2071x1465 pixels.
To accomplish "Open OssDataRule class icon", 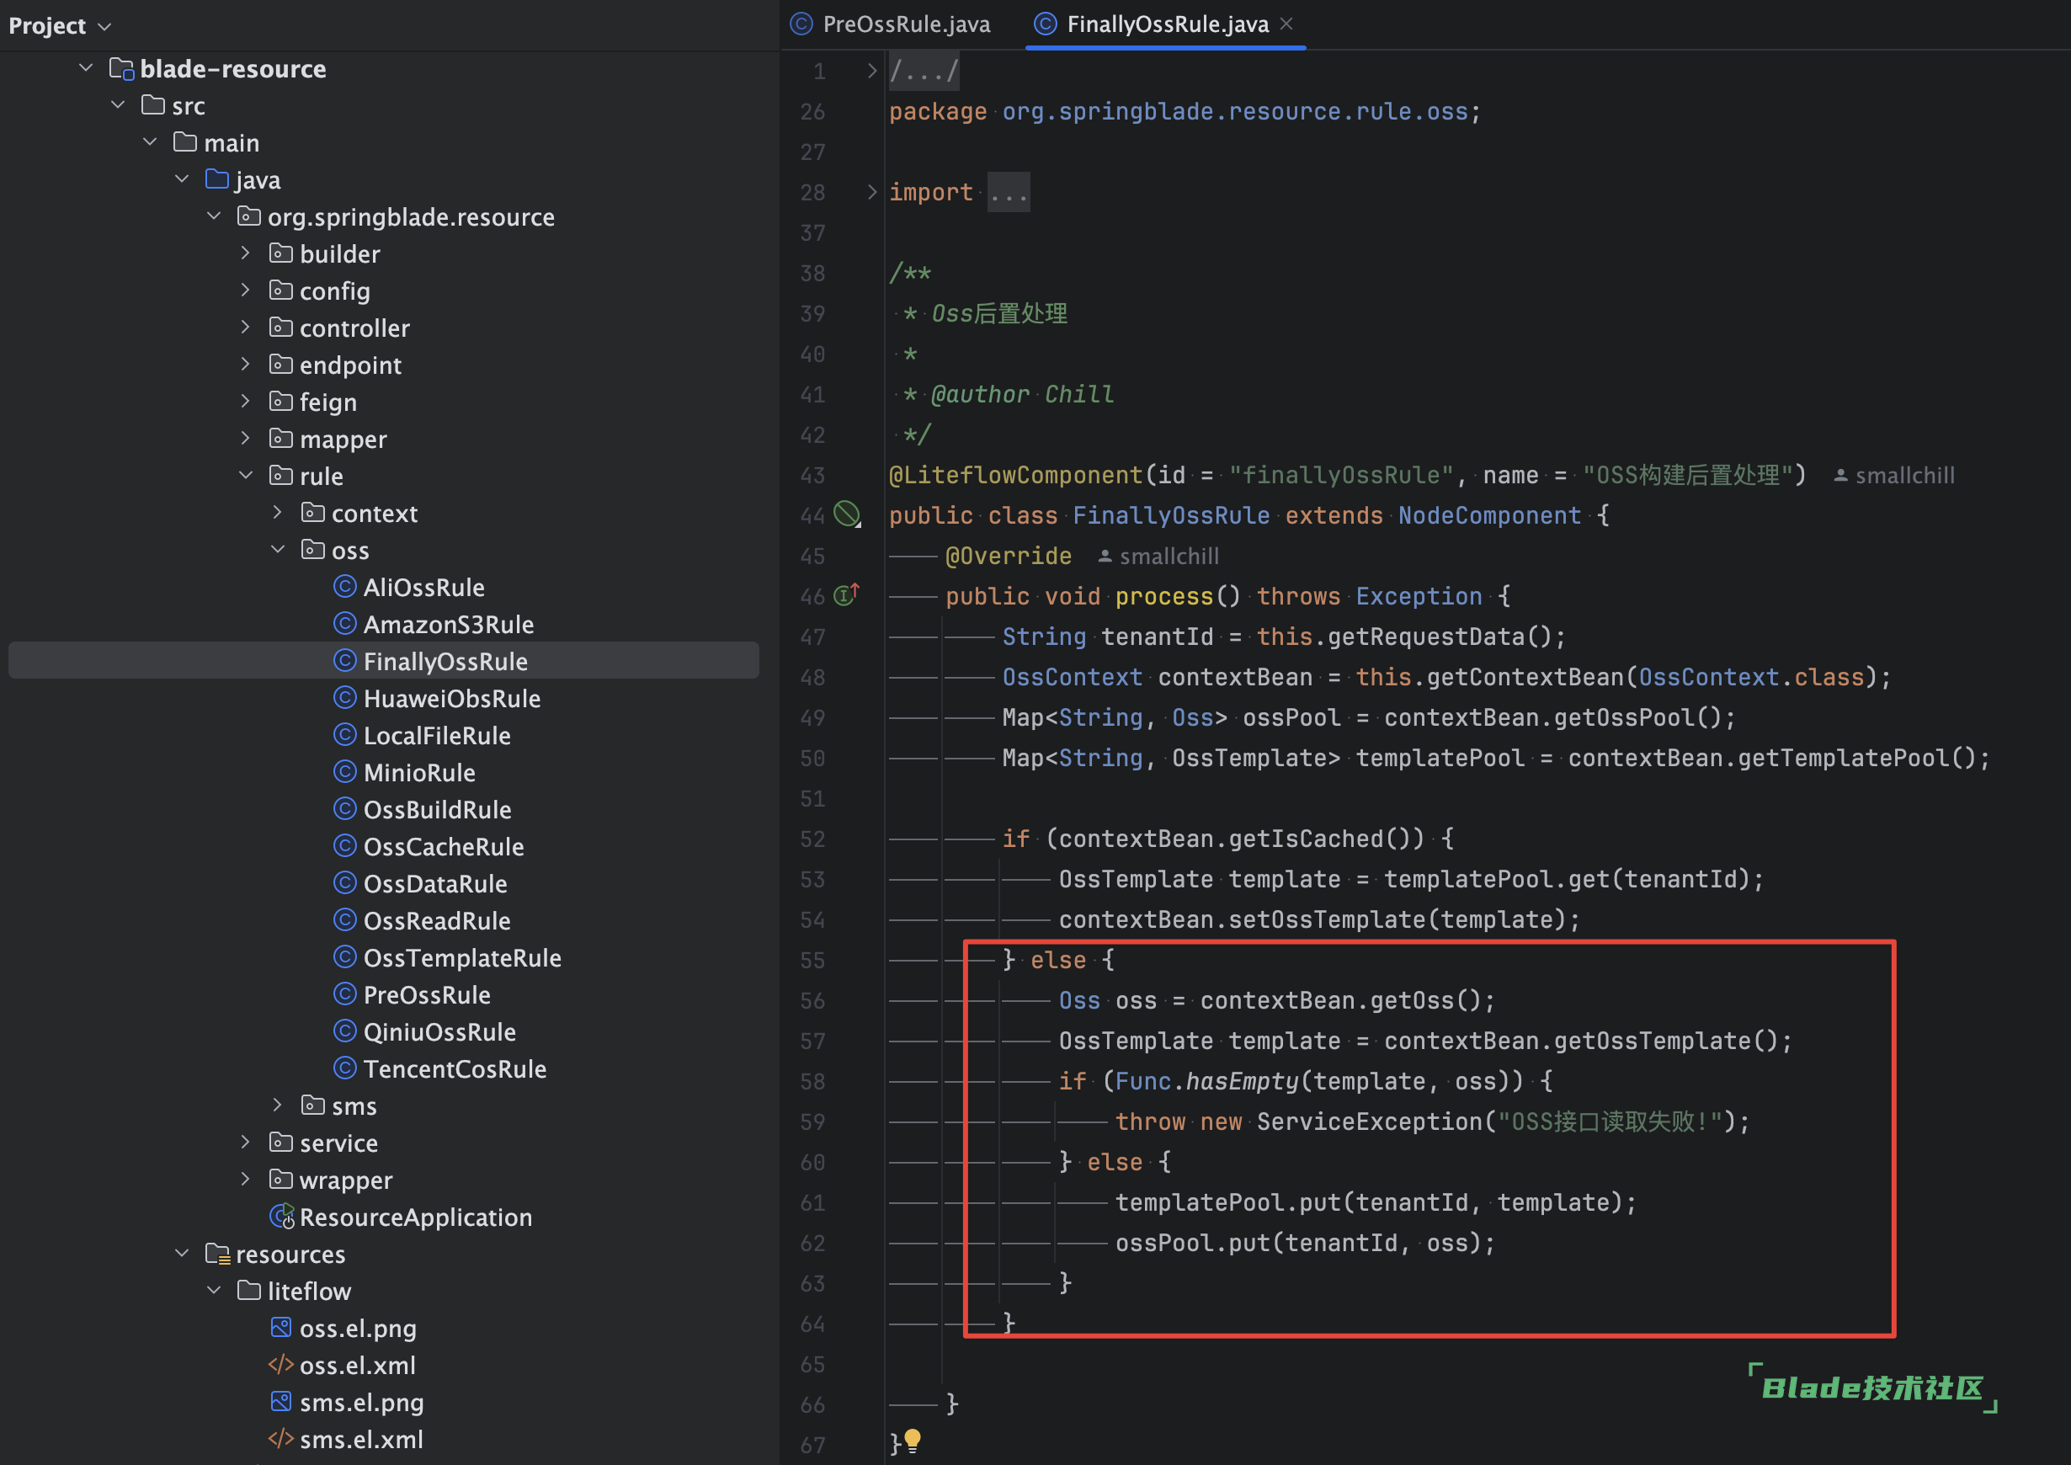I will (344, 882).
